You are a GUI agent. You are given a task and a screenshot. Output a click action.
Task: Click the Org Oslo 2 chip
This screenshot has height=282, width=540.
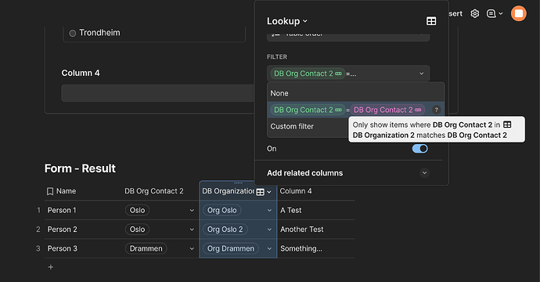[225, 230]
